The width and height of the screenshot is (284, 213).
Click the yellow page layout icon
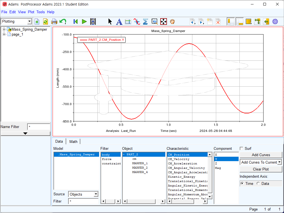pyautogui.click(x=249, y=22)
